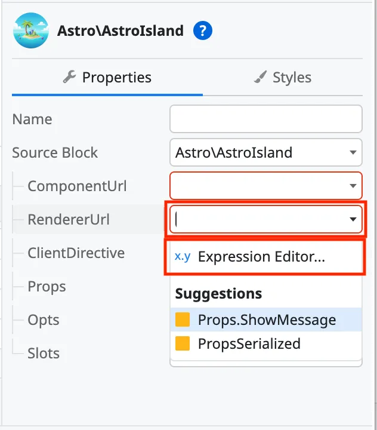Click the AstroIsland island avatar icon
Image resolution: width=377 pixels, height=430 pixels.
coord(30,31)
